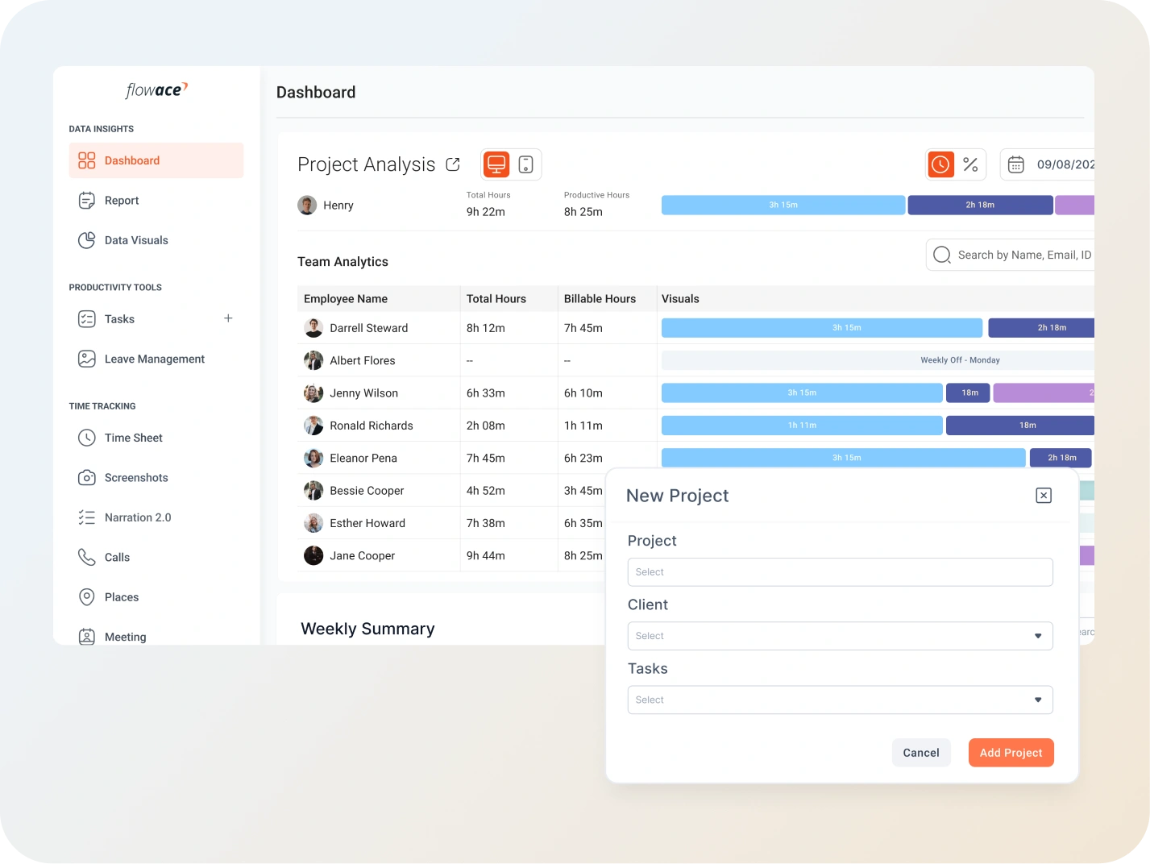The width and height of the screenshot is (1150, 864).
Task: Open Data Visuals in the sidebar
Action: click(135, 240)
